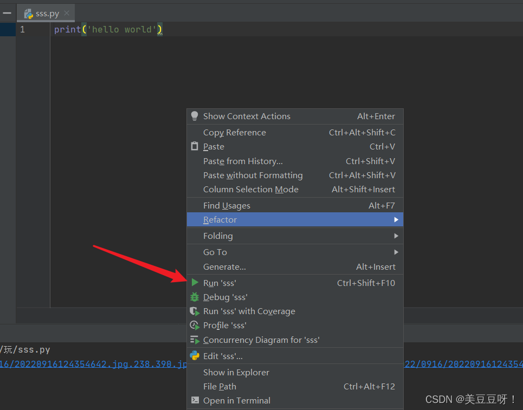Close the sss.py editor tab
The width and height of the screenshot is (523, 410).
tap(67, 13)
